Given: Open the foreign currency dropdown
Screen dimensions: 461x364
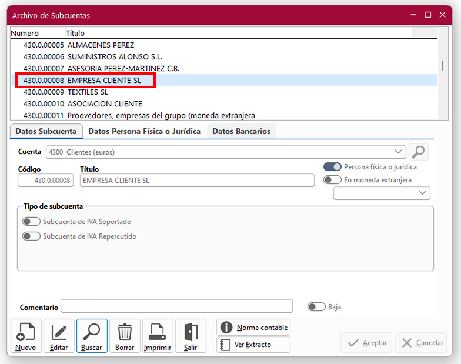Looking at the screenshot, I should click(423, 193).
